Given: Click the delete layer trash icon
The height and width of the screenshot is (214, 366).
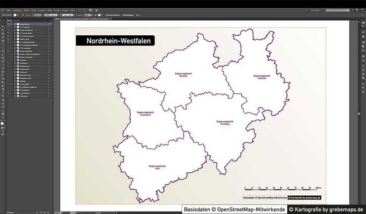Looking at the screenshot, I should tap(49, 212).
